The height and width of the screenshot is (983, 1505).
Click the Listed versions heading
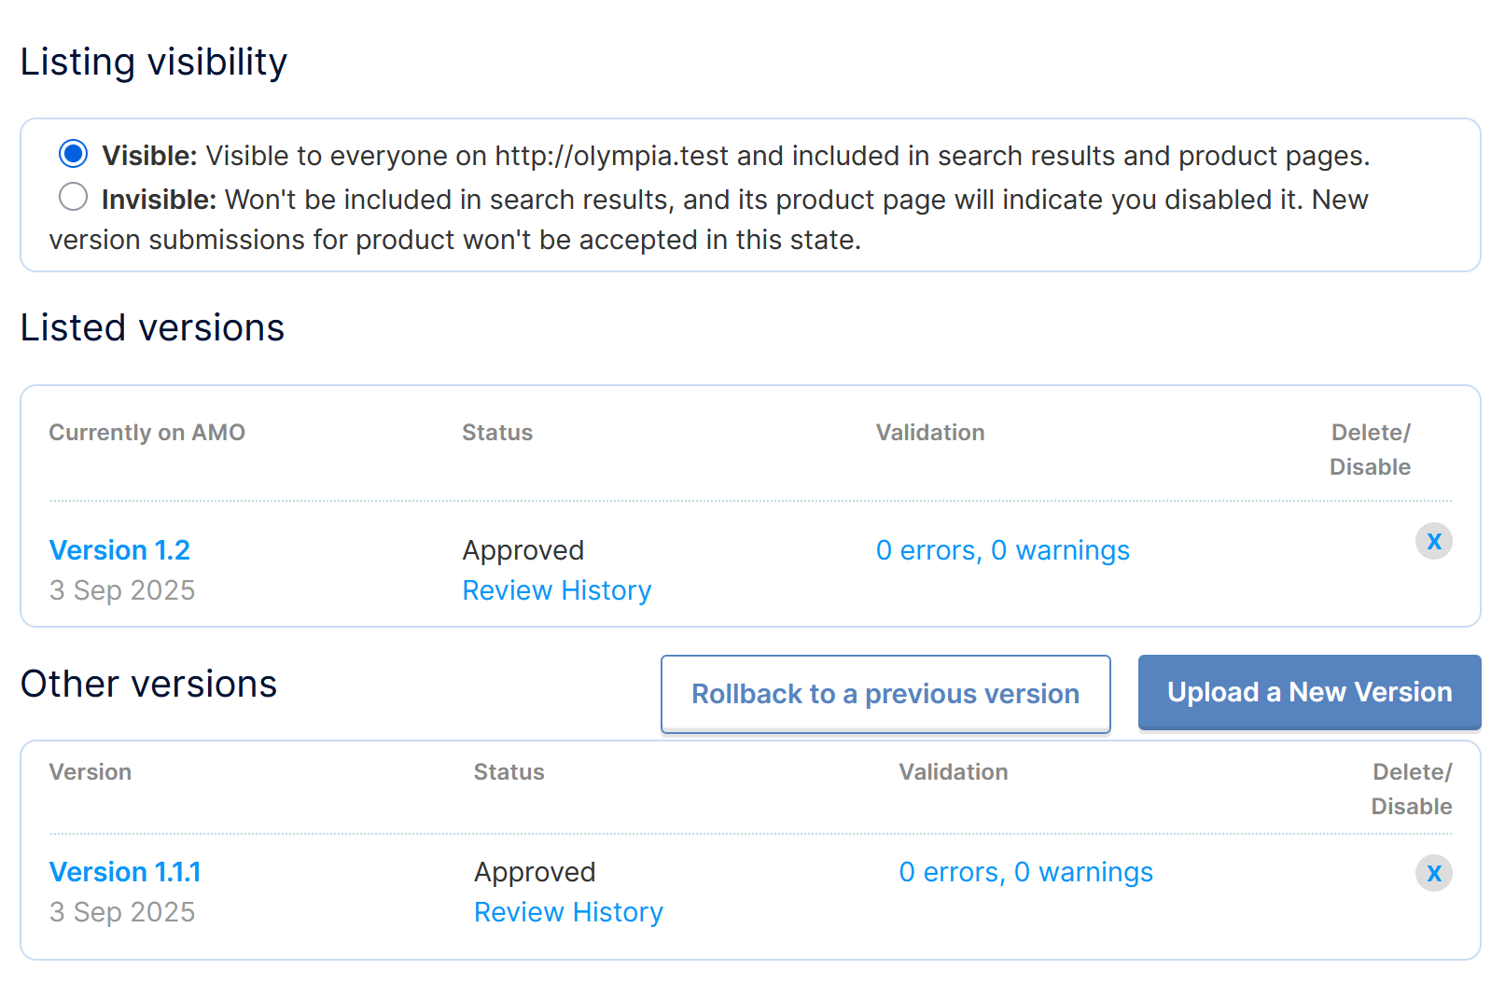(152, 326)
